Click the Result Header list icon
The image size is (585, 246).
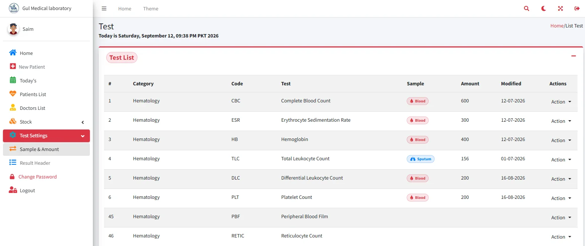click(13, 163)
